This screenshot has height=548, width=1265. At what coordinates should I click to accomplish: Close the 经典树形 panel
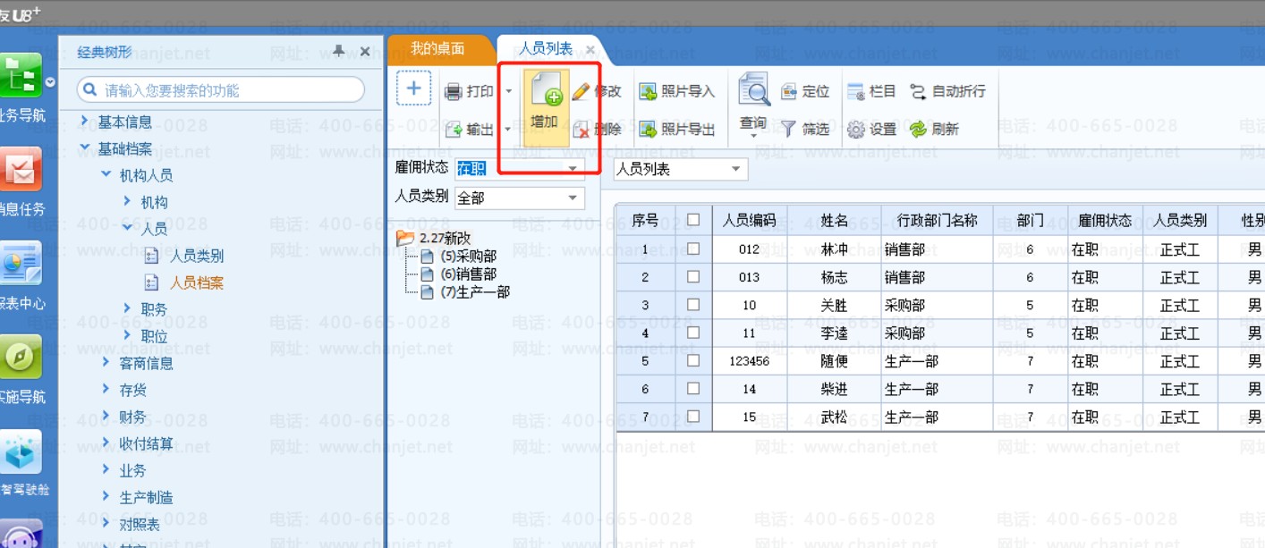click(x=365, y=52)
